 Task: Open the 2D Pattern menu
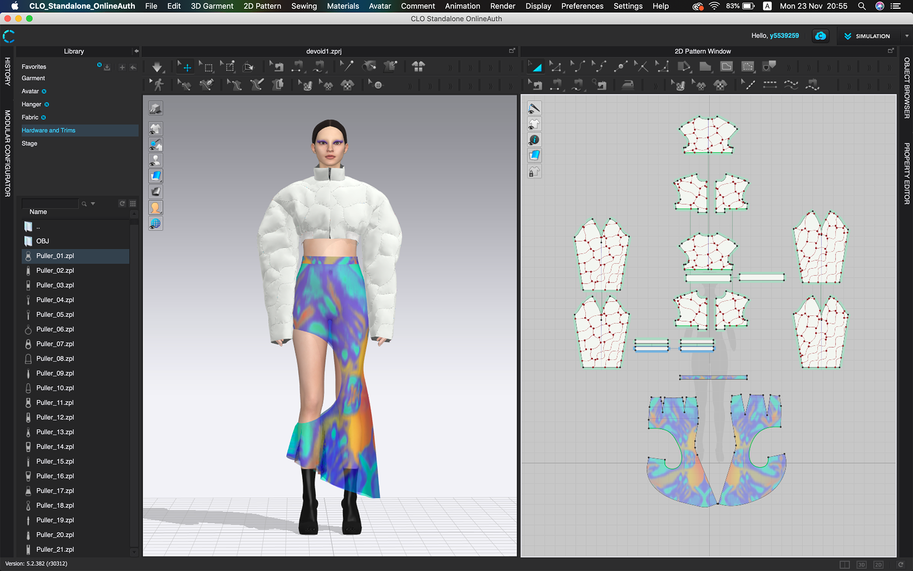click(262, 6)
